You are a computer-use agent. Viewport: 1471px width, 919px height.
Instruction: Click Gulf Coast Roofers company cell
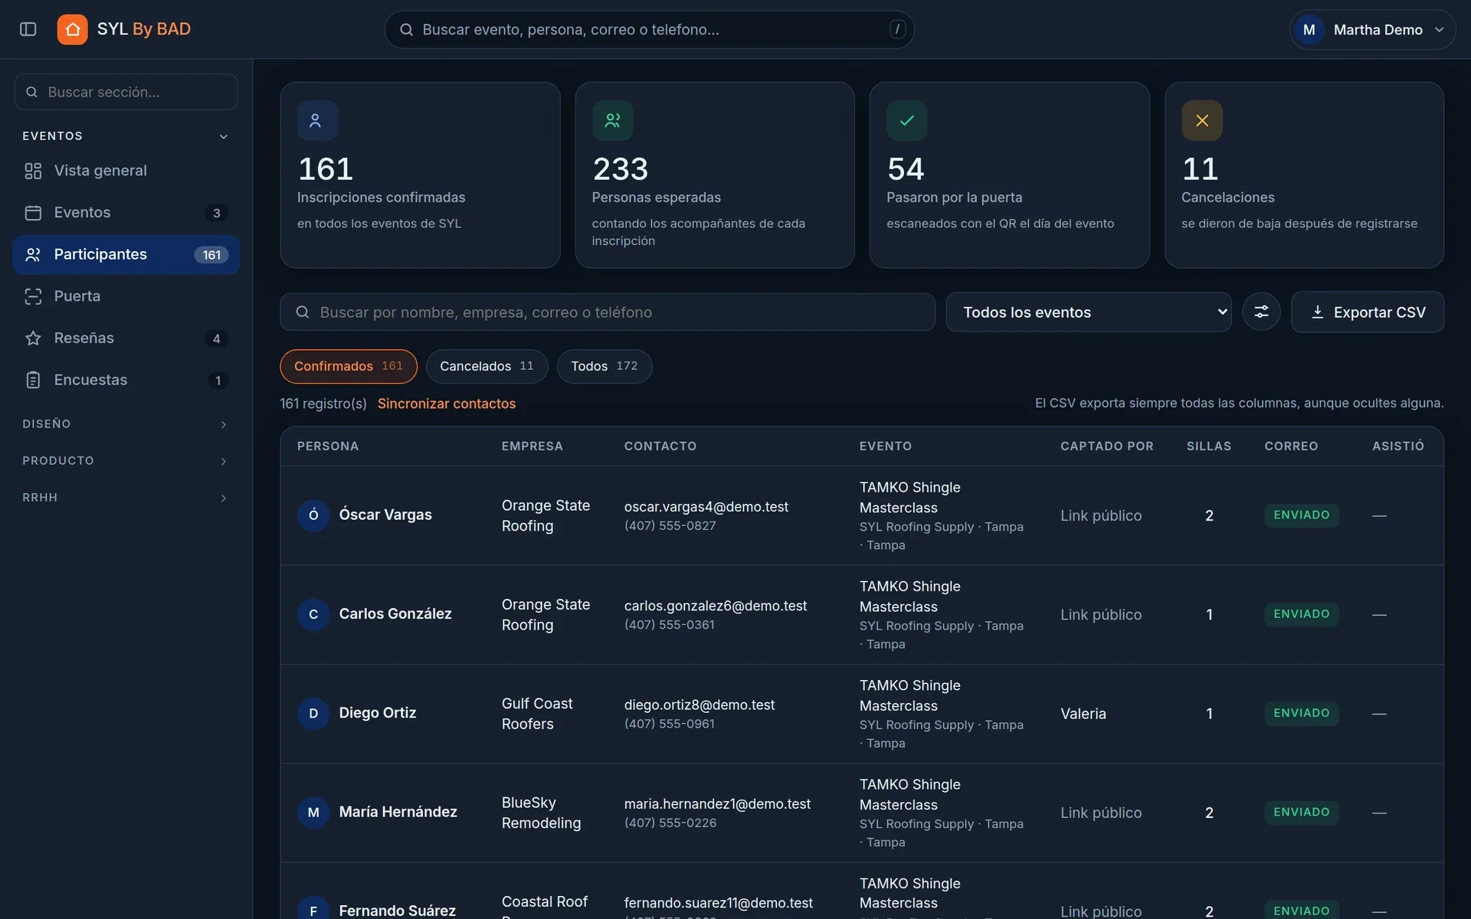[537, 714]
